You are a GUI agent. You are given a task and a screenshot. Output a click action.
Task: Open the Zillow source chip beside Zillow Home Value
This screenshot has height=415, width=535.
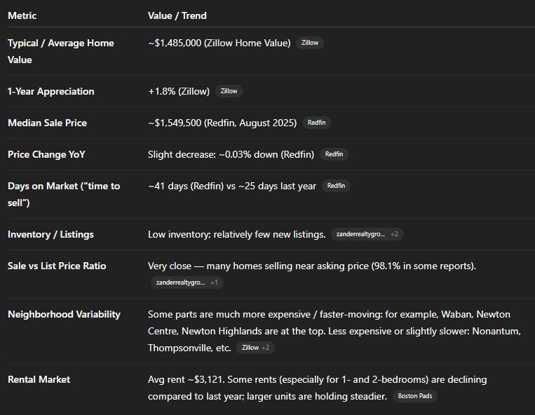[x=309, y=43]
